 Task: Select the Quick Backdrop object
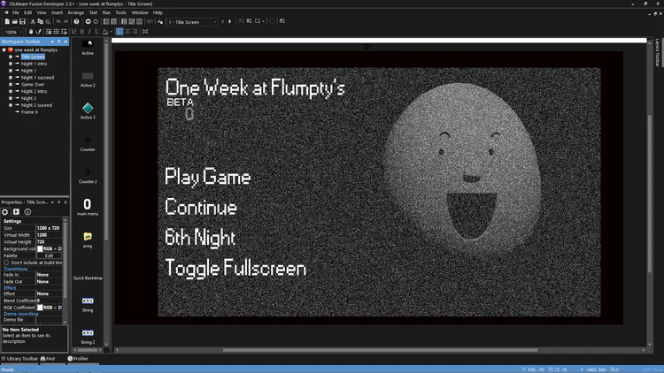click(x=88, y=271)
